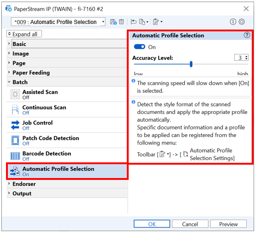Viewport: 255px width, 232px height.
Task: Click the Assisted Scan grid icon
Action: coord(15,94)
